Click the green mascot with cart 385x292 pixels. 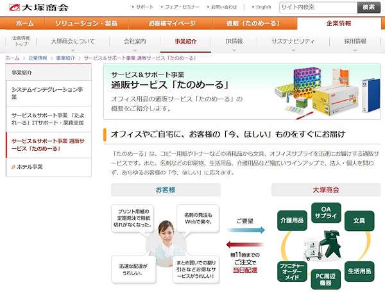click(x=323, y=245)
